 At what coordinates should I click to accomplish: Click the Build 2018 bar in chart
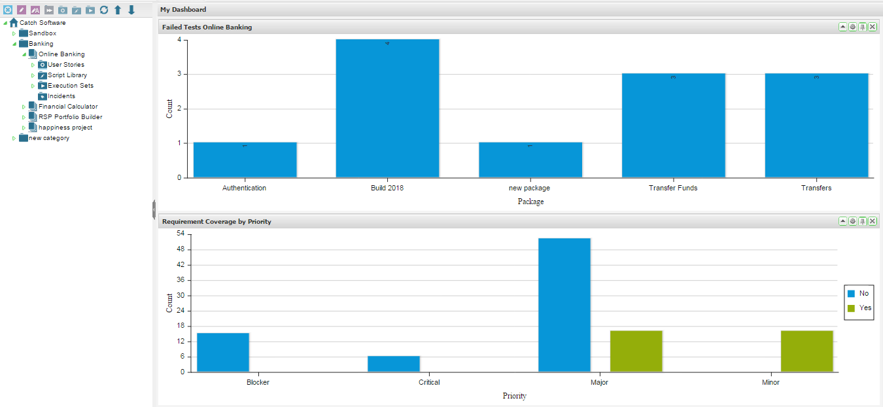click(x=387, y=108)
